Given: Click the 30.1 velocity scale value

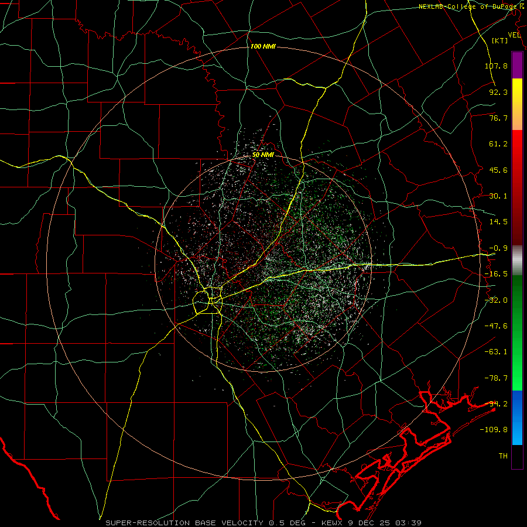Looking at the screenshot, I should pyautogui.click(x=498, y=196).
